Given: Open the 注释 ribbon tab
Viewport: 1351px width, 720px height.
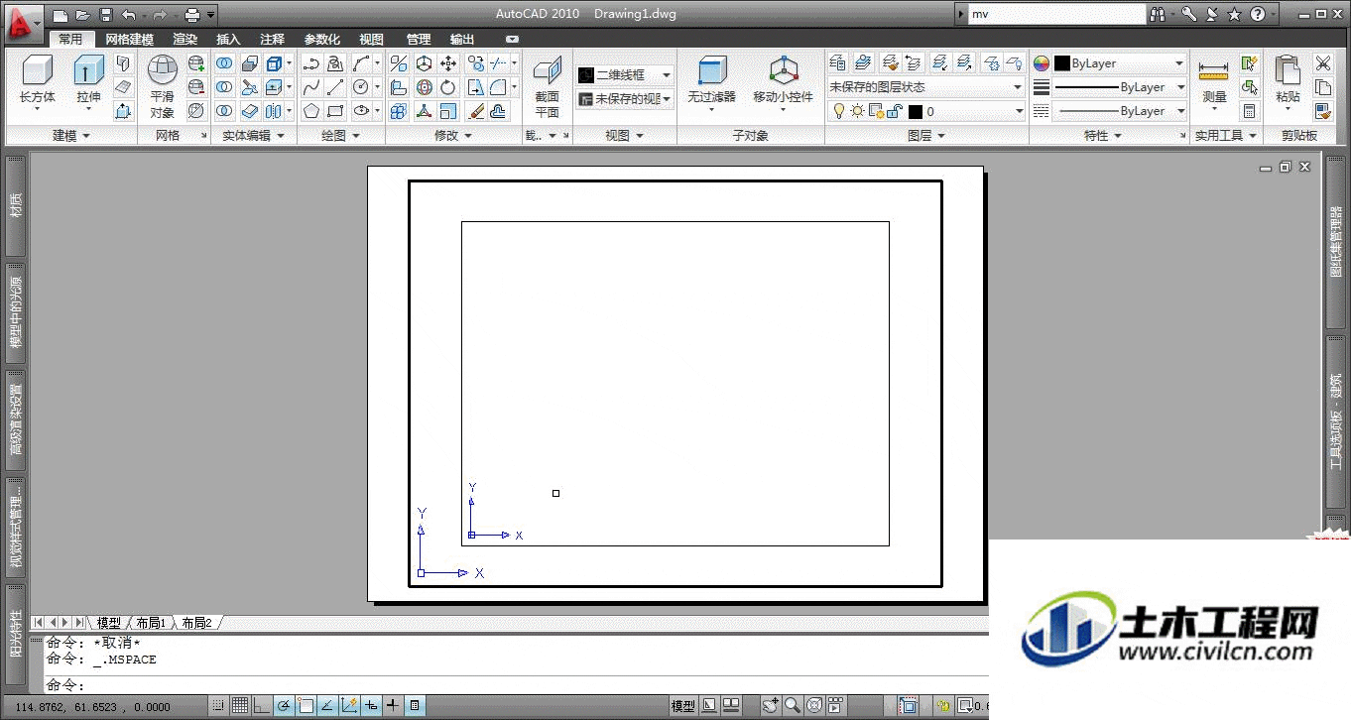Looking at the screenshot, I should click(x=272, y=40).
